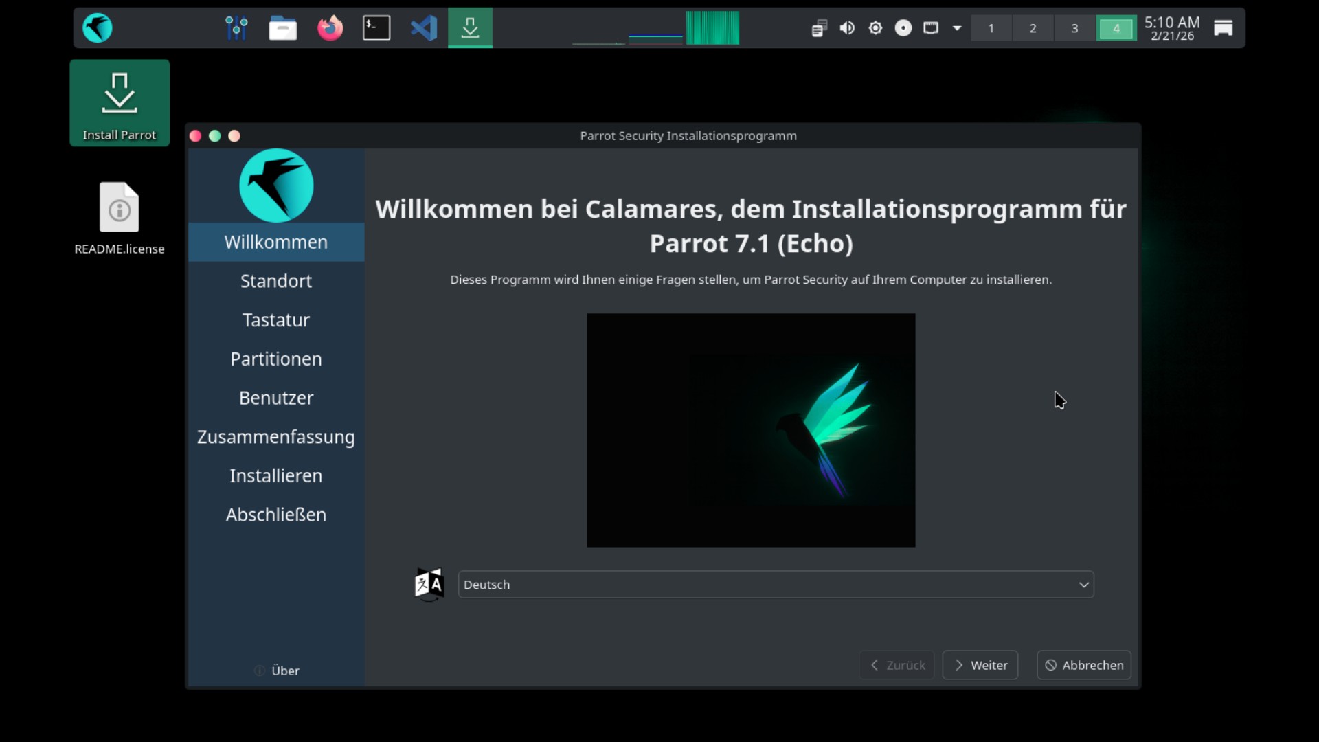The image size is (1319, 742).
Task: Open the terminal from the panel
Action: coord(376,28)
